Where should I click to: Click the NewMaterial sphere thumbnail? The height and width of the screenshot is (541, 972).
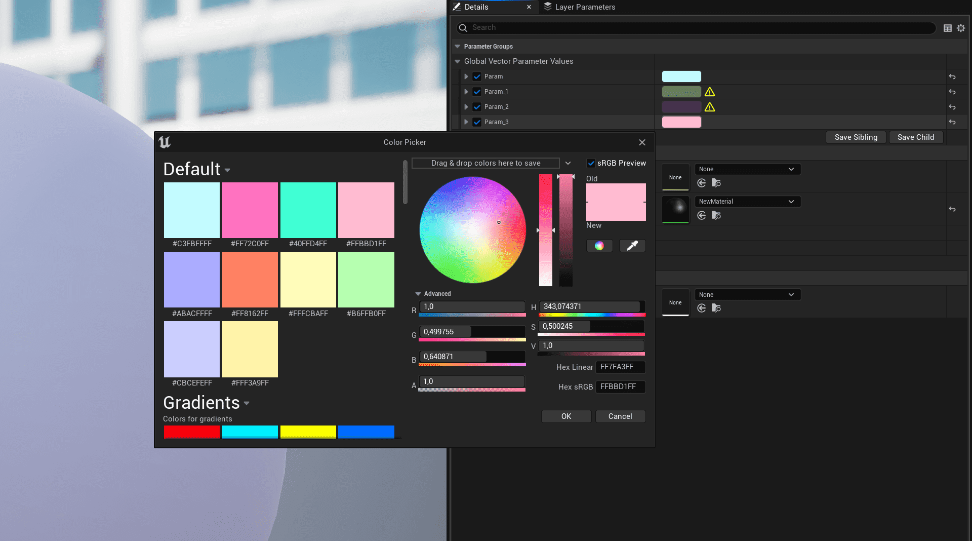point(675,209)
